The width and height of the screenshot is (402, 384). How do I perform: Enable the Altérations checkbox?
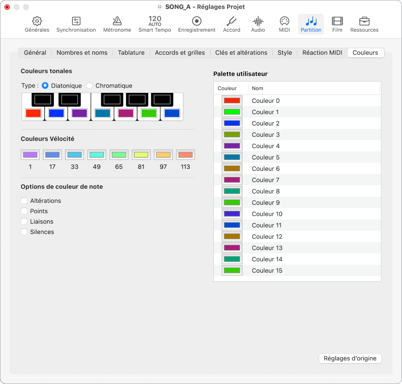click(x=24, y=201)
